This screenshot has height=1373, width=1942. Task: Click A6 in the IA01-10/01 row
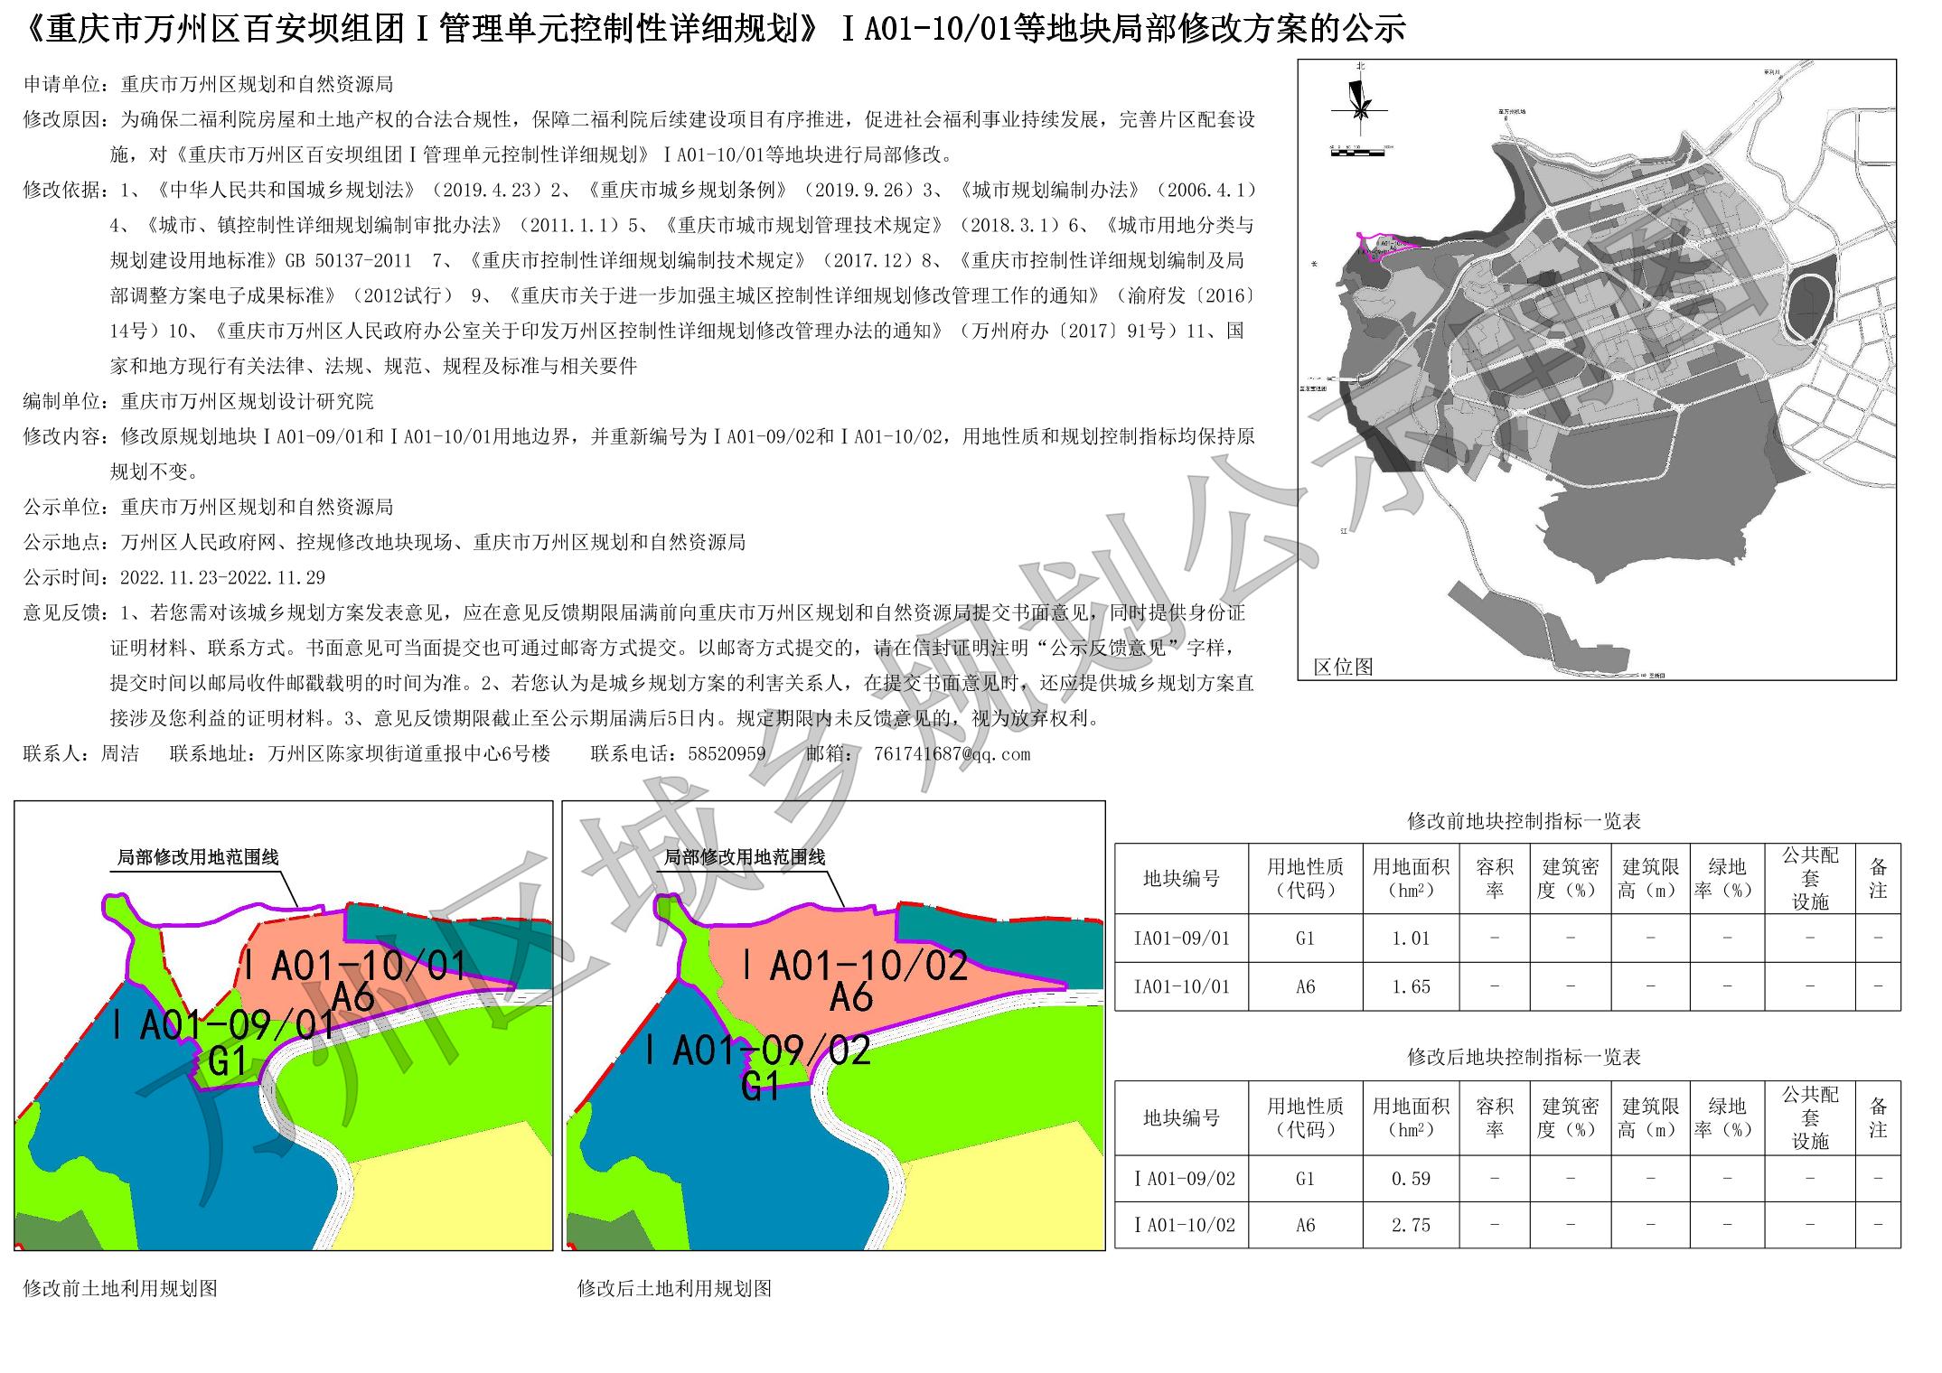1305,986
